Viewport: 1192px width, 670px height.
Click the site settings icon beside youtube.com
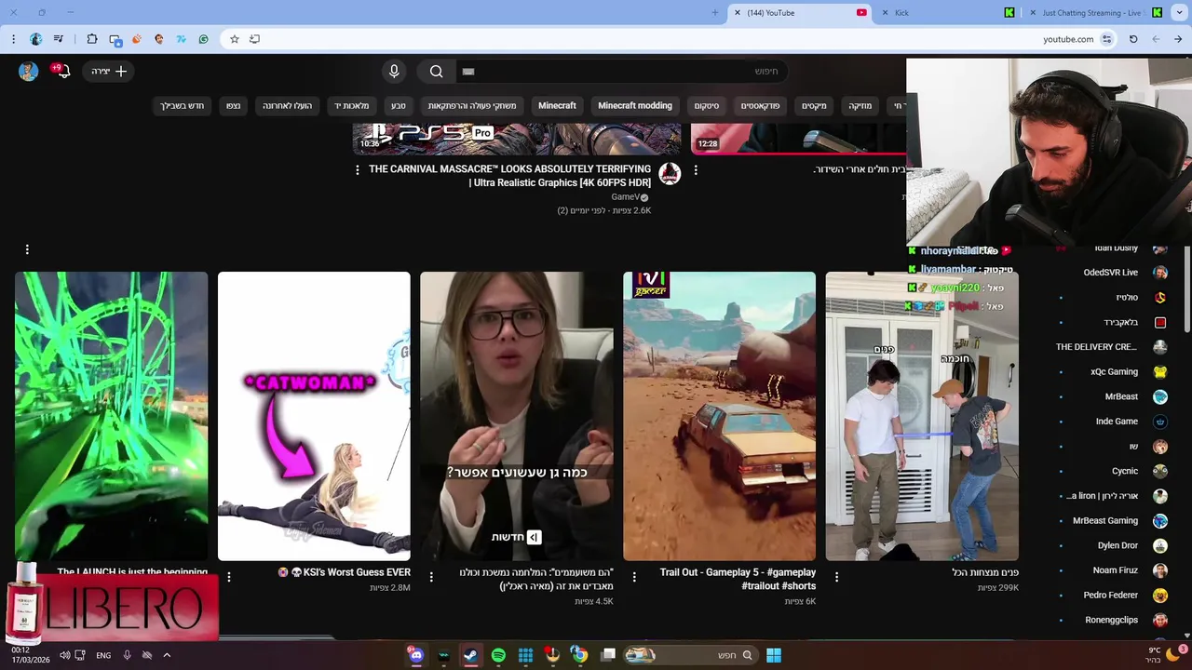pyautogui.click(x=1106, y=39)
